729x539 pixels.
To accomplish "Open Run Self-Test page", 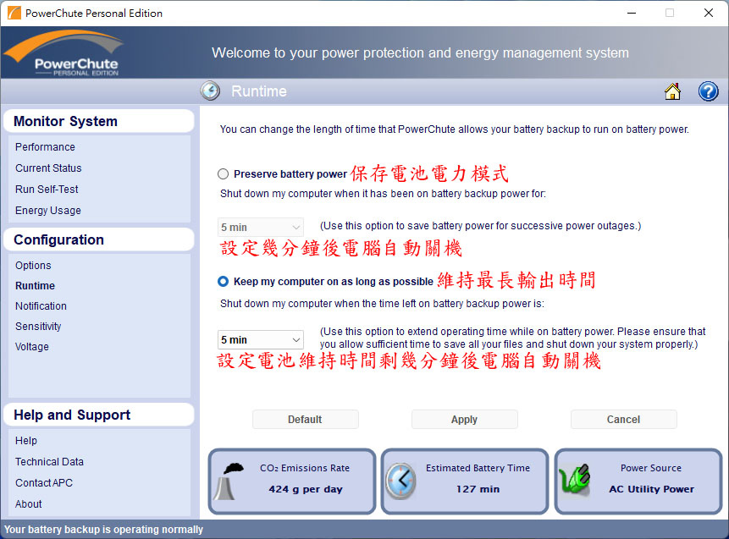I will coord(47,189).
